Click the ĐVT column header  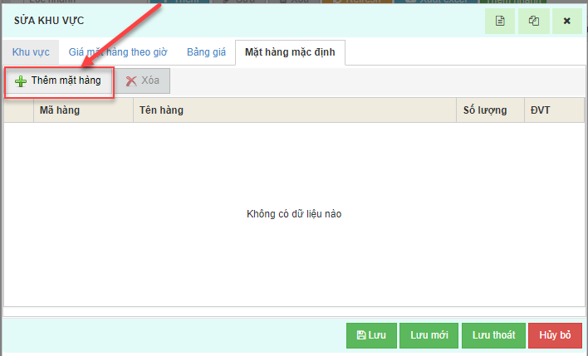coord(554,110)
